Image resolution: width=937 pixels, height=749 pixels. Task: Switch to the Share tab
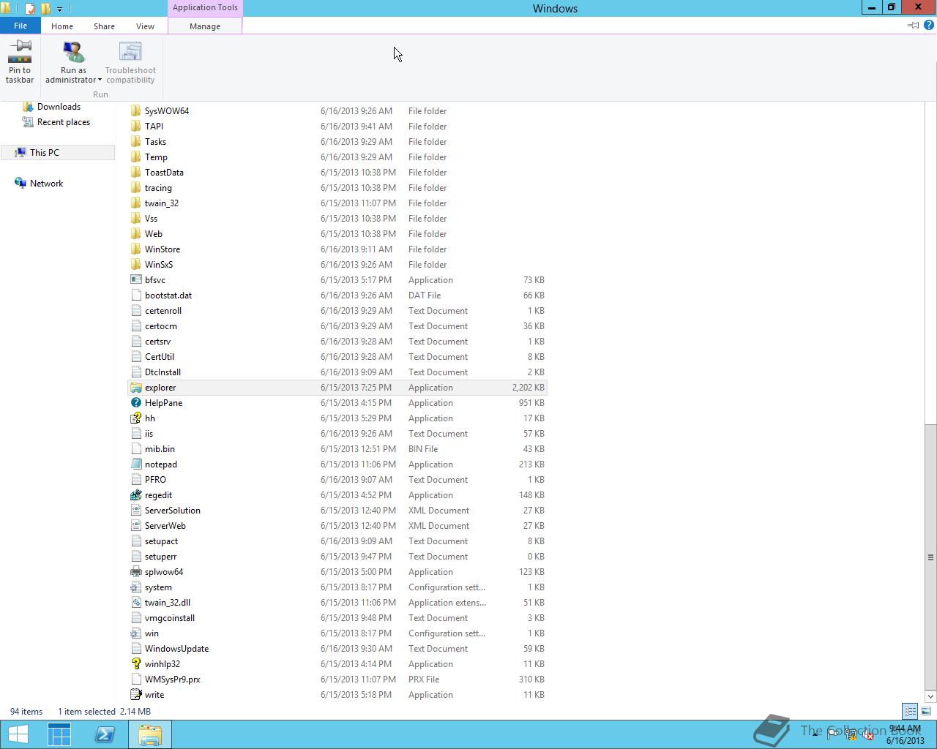coord(104,26)
